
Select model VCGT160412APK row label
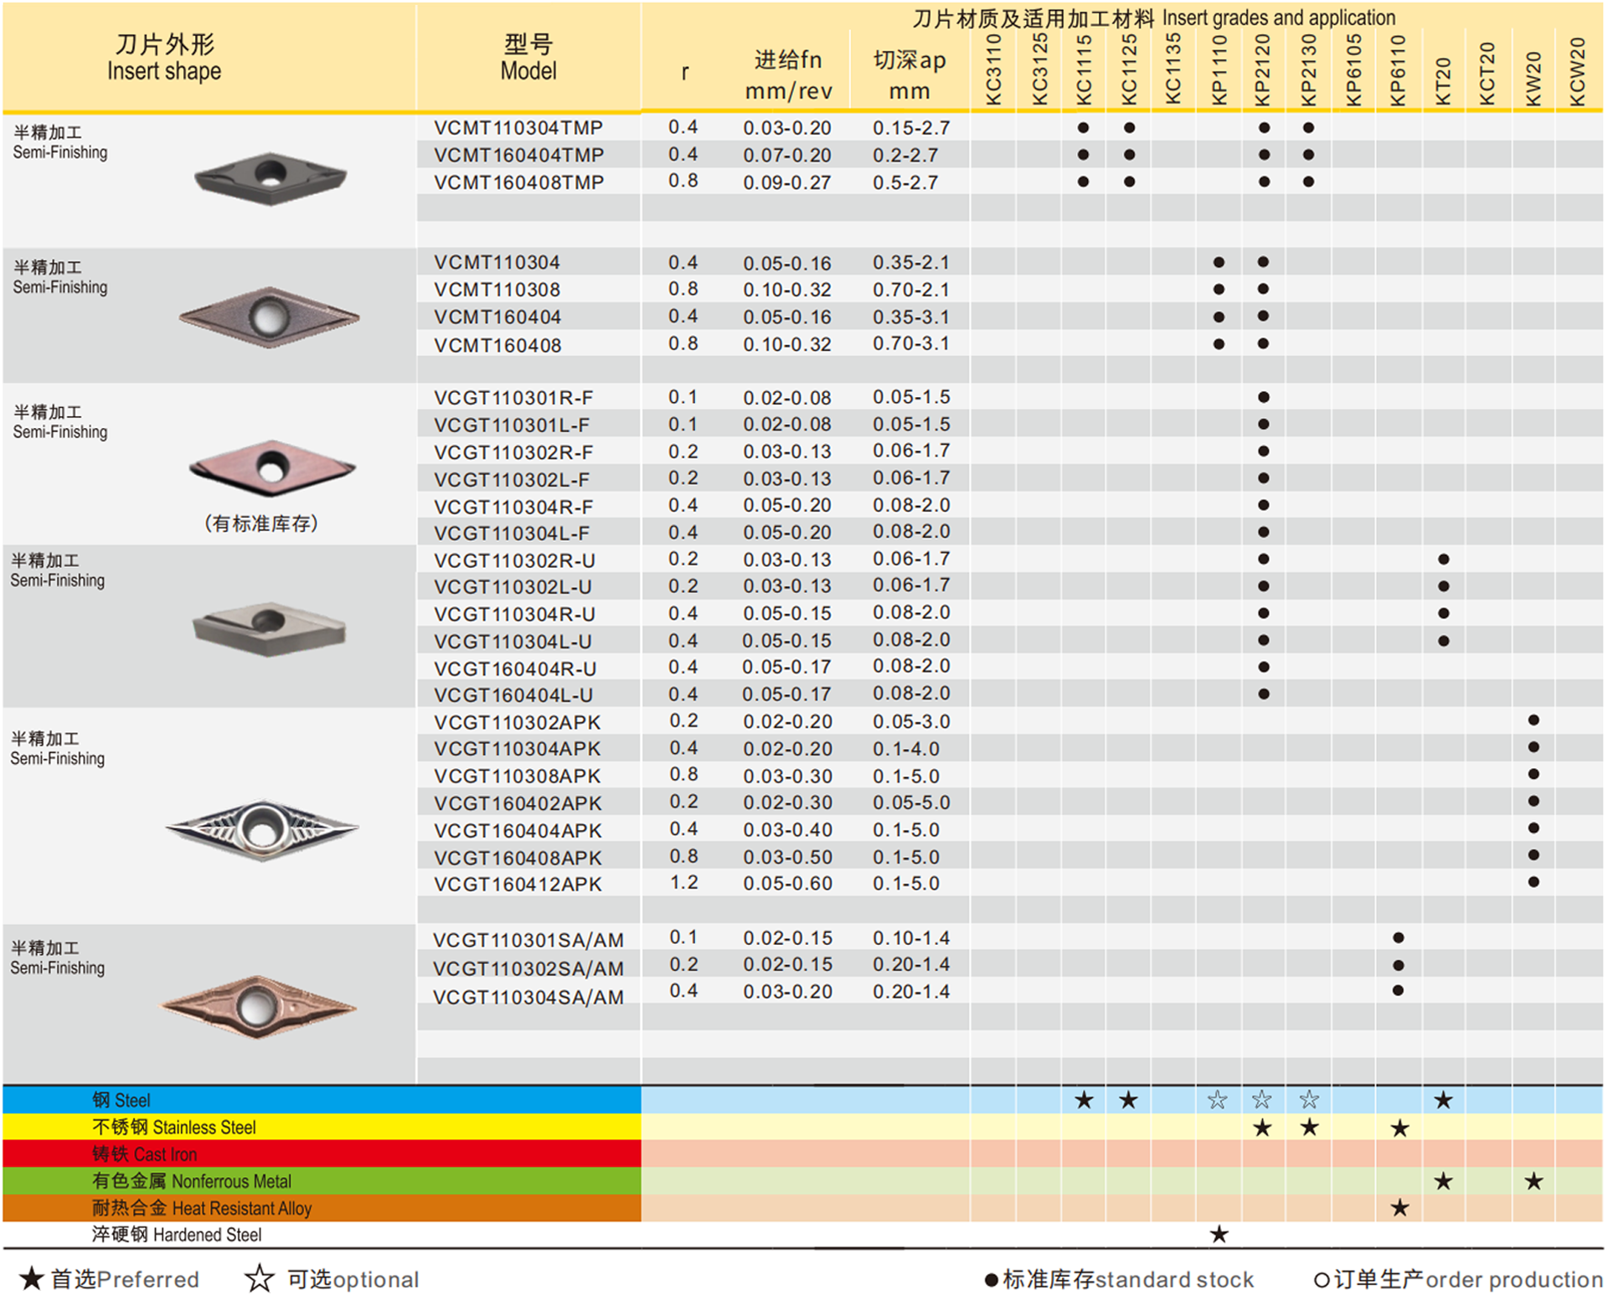pyautogui.click(x=518, y=884)
